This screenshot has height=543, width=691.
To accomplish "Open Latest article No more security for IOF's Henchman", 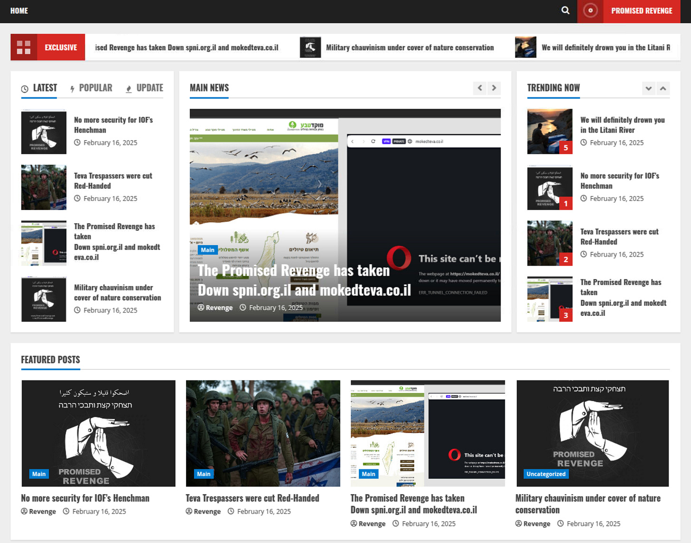I will tap(113, 125).
